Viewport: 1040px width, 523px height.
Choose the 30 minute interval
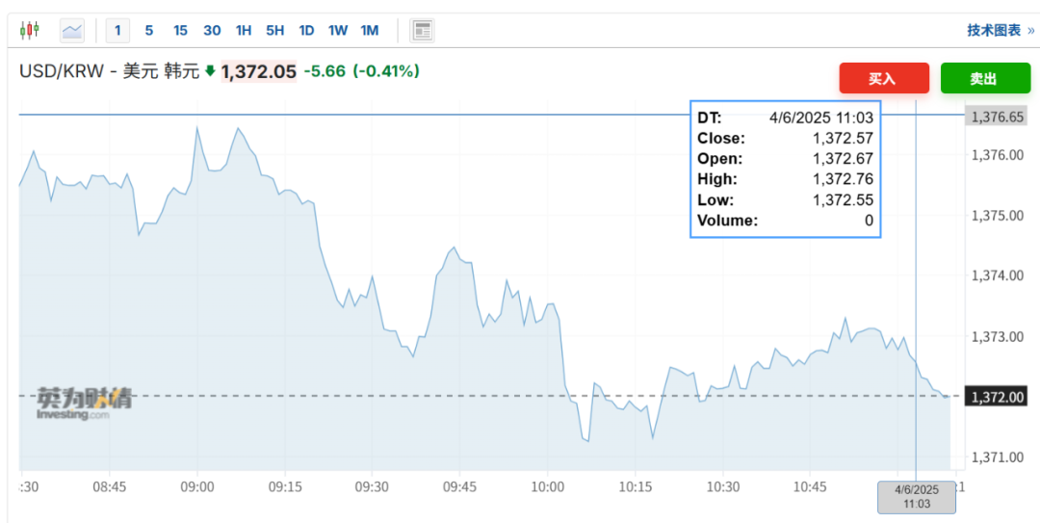click(212, 30)
